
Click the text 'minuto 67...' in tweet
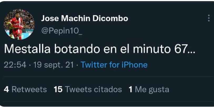point(164,49)
